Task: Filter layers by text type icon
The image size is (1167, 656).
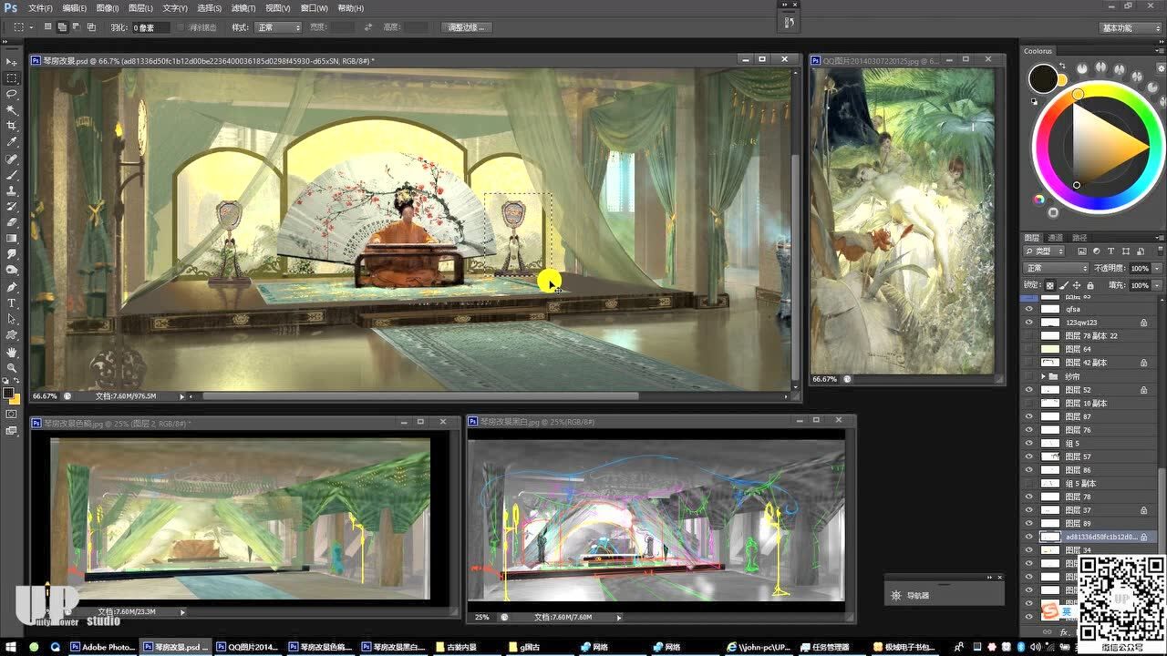Action: coord(1111,251)
